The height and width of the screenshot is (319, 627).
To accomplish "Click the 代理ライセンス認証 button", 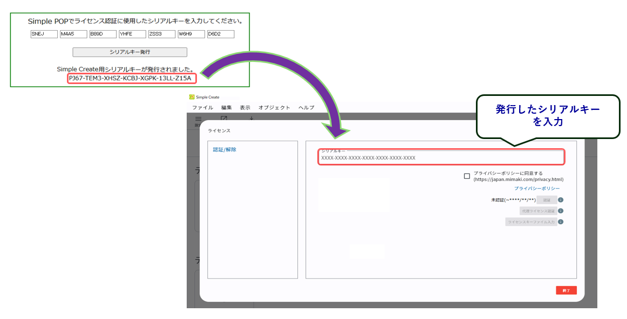I will pos(538,211).
